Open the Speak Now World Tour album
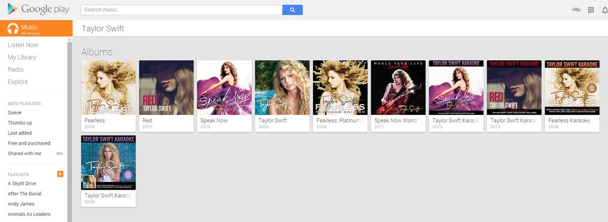The width and height of the screenshot is (608, 222). [398, 96]
